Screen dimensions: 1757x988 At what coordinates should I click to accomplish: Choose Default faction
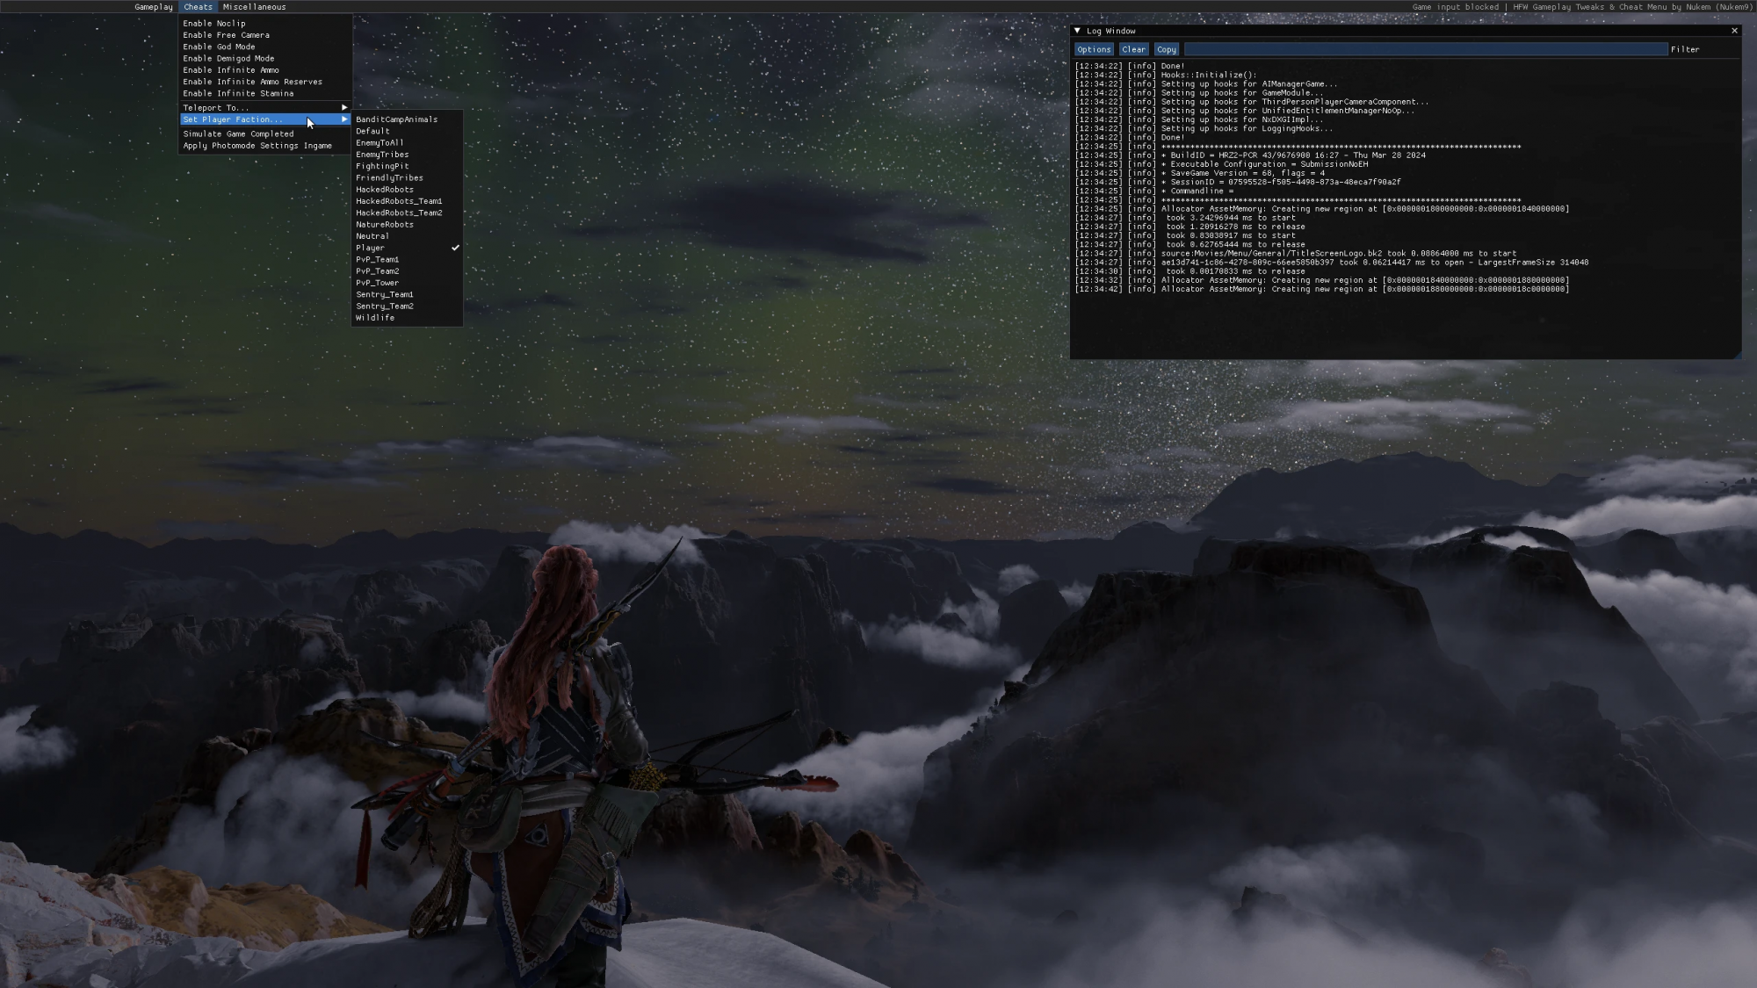coord(407,131)
